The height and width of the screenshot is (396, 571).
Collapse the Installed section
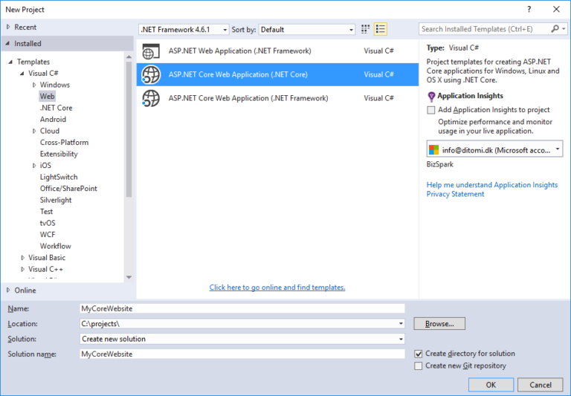(7, 44)
